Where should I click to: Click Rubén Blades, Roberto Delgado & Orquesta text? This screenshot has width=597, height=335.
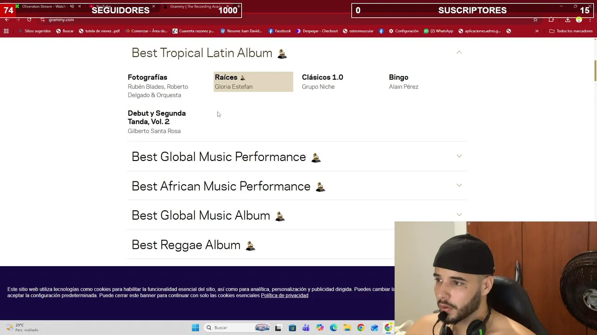coord(158,91)
